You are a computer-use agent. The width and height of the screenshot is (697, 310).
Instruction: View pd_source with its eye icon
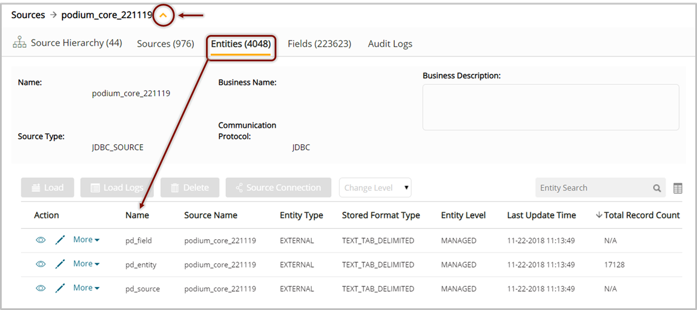41,289
